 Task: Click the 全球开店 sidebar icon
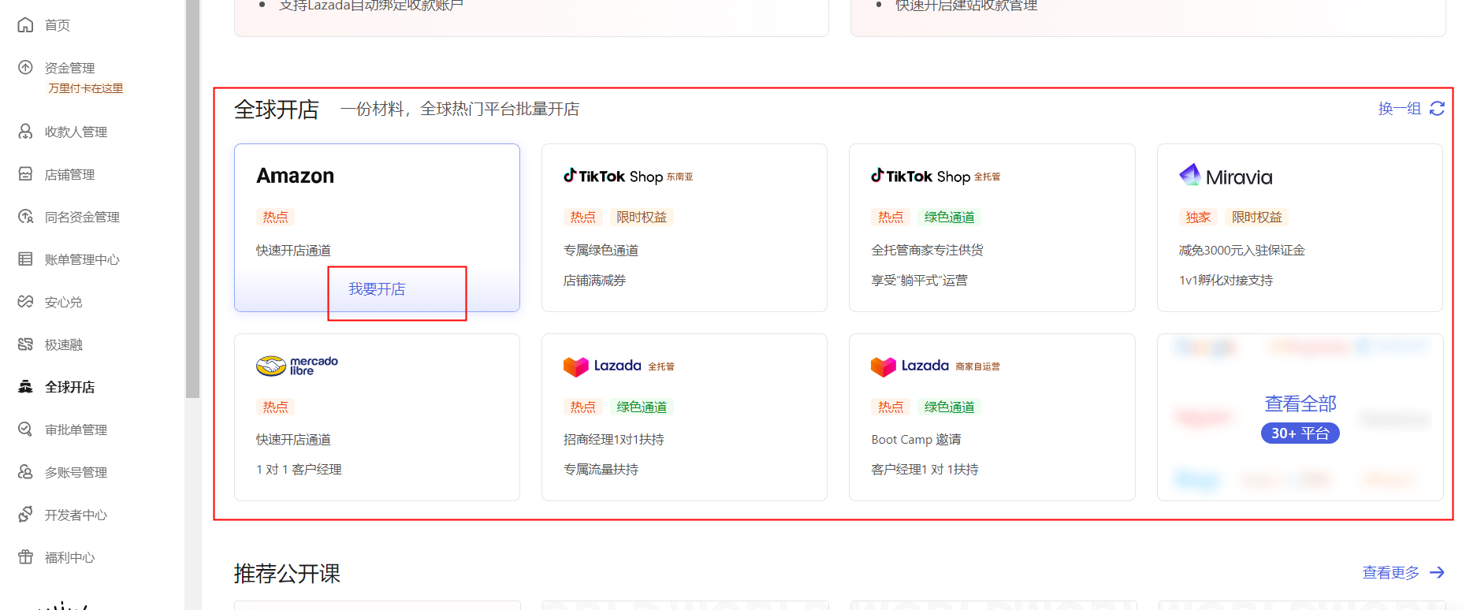(x=26, y=387)
